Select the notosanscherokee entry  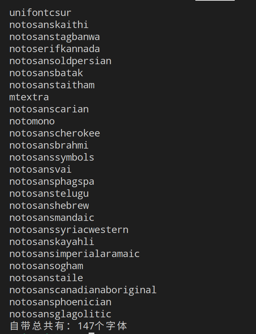point(55,133)
